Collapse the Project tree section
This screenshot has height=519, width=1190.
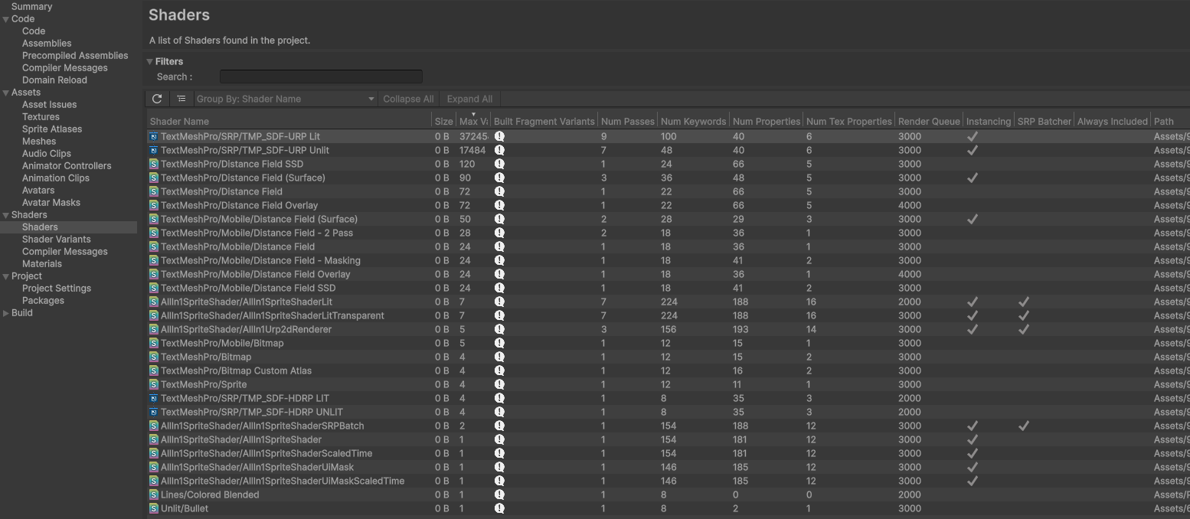click(x=5, y=276)
